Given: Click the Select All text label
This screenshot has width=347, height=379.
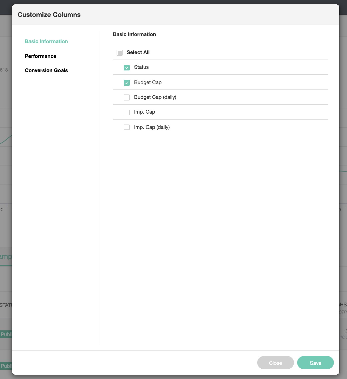Looking at the screenshot, I should (138, 52).
